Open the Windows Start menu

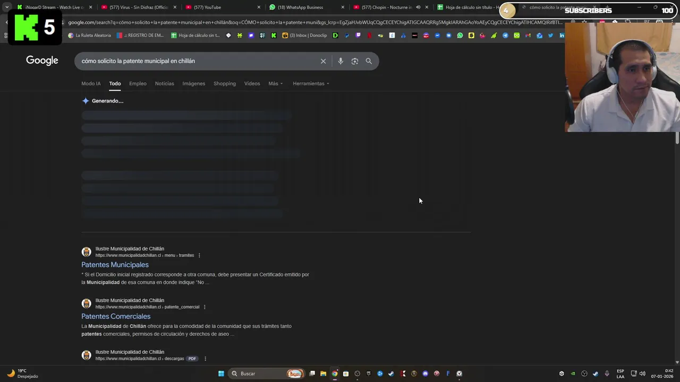(221, 374)
